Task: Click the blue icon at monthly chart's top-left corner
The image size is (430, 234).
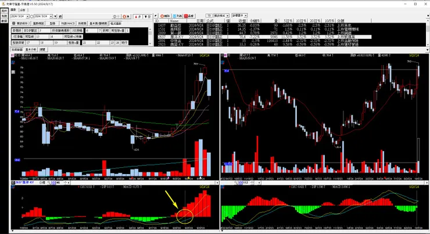Action: coord(223,63)
